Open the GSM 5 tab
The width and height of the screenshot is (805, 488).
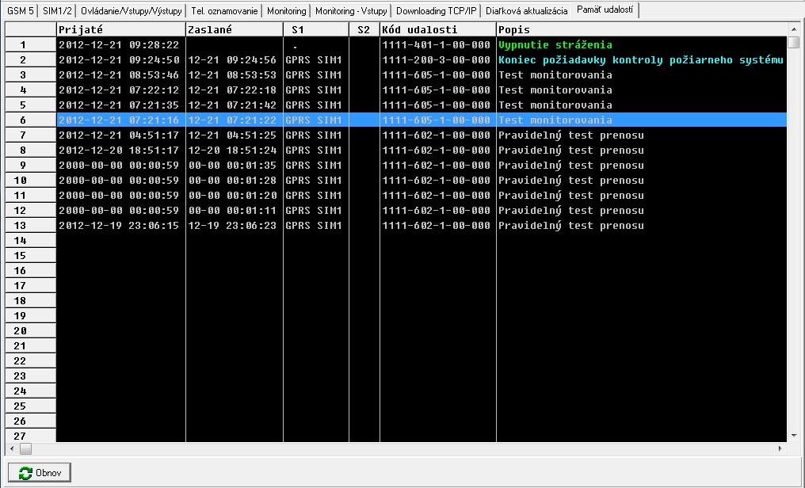click(x=20, y=11)
